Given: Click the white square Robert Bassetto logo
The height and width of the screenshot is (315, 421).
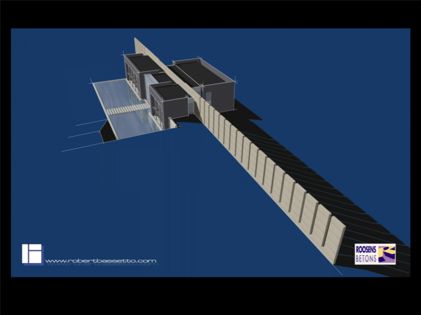Looking at the screenshot, I should [x=32, y=254].
